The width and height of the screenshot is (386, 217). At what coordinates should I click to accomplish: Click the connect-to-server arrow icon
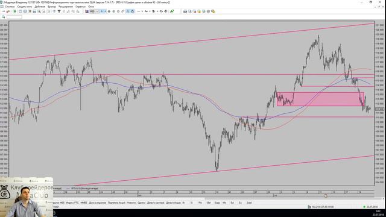coord(3,11)
